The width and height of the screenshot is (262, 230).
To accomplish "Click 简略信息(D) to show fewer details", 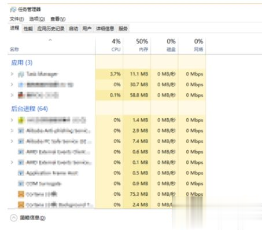I will [x=28, y=218].
